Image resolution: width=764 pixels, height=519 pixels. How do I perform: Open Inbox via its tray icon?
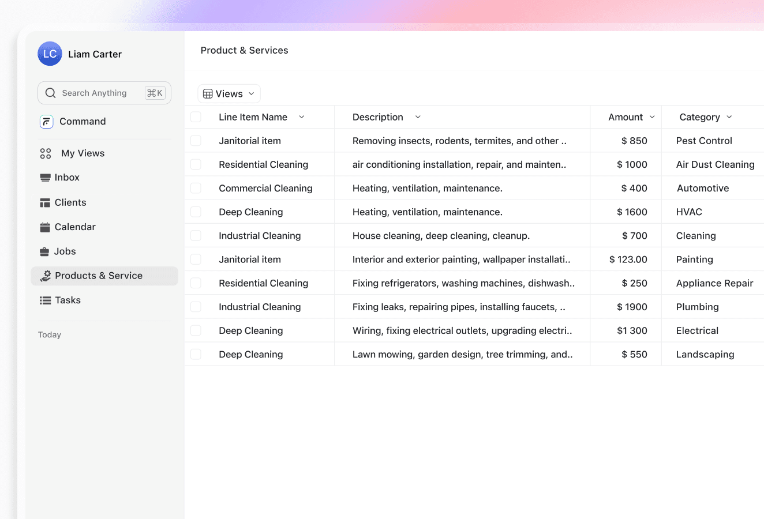45,177
